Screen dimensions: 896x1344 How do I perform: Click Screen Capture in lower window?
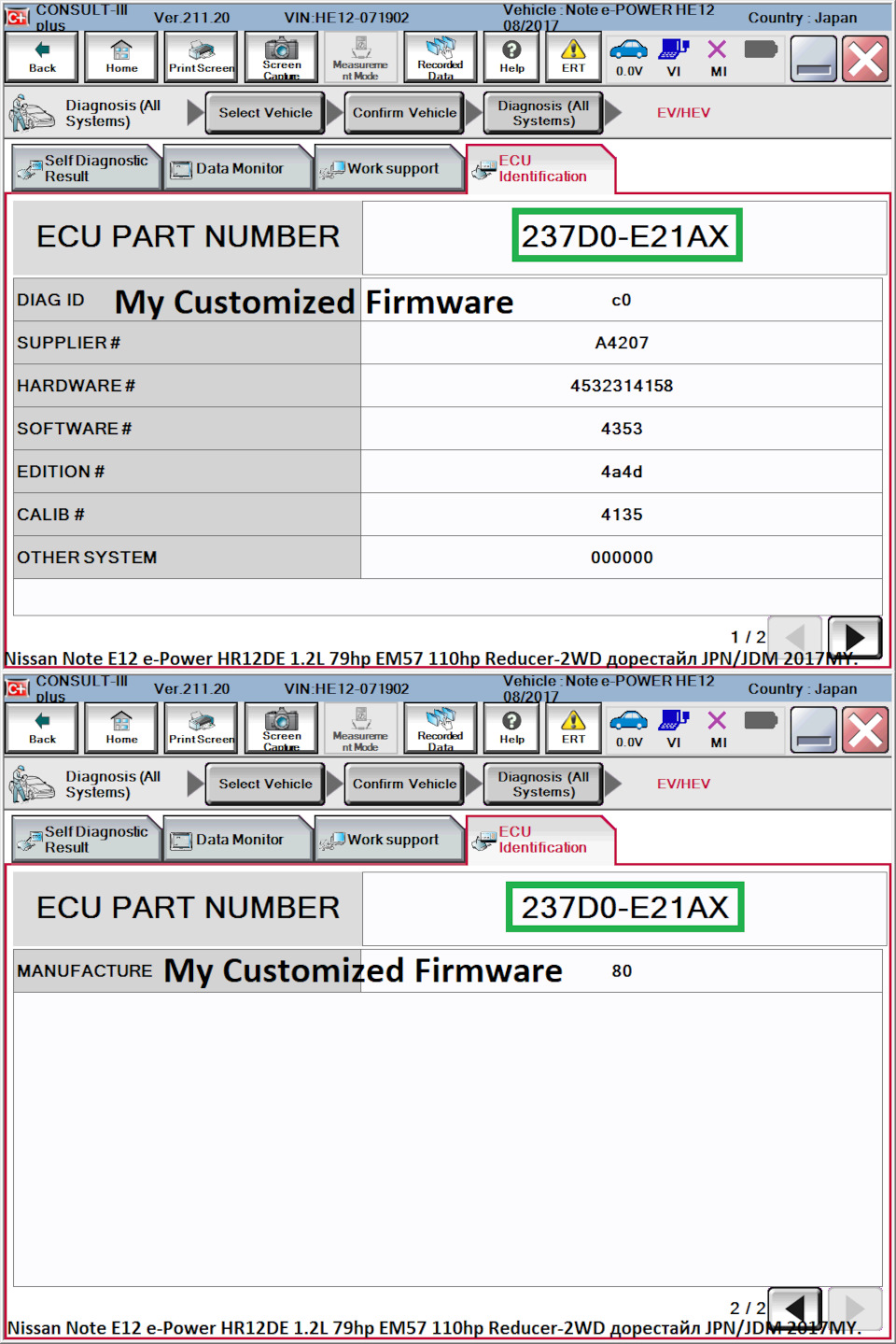click(x=281, y=729)
